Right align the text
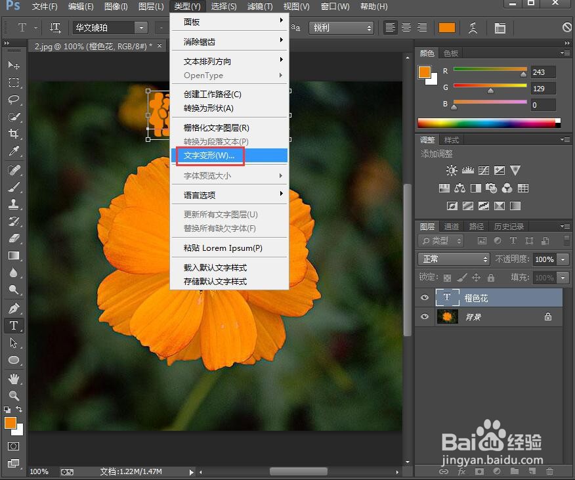The image size is (575, 480). click(423, 28)
